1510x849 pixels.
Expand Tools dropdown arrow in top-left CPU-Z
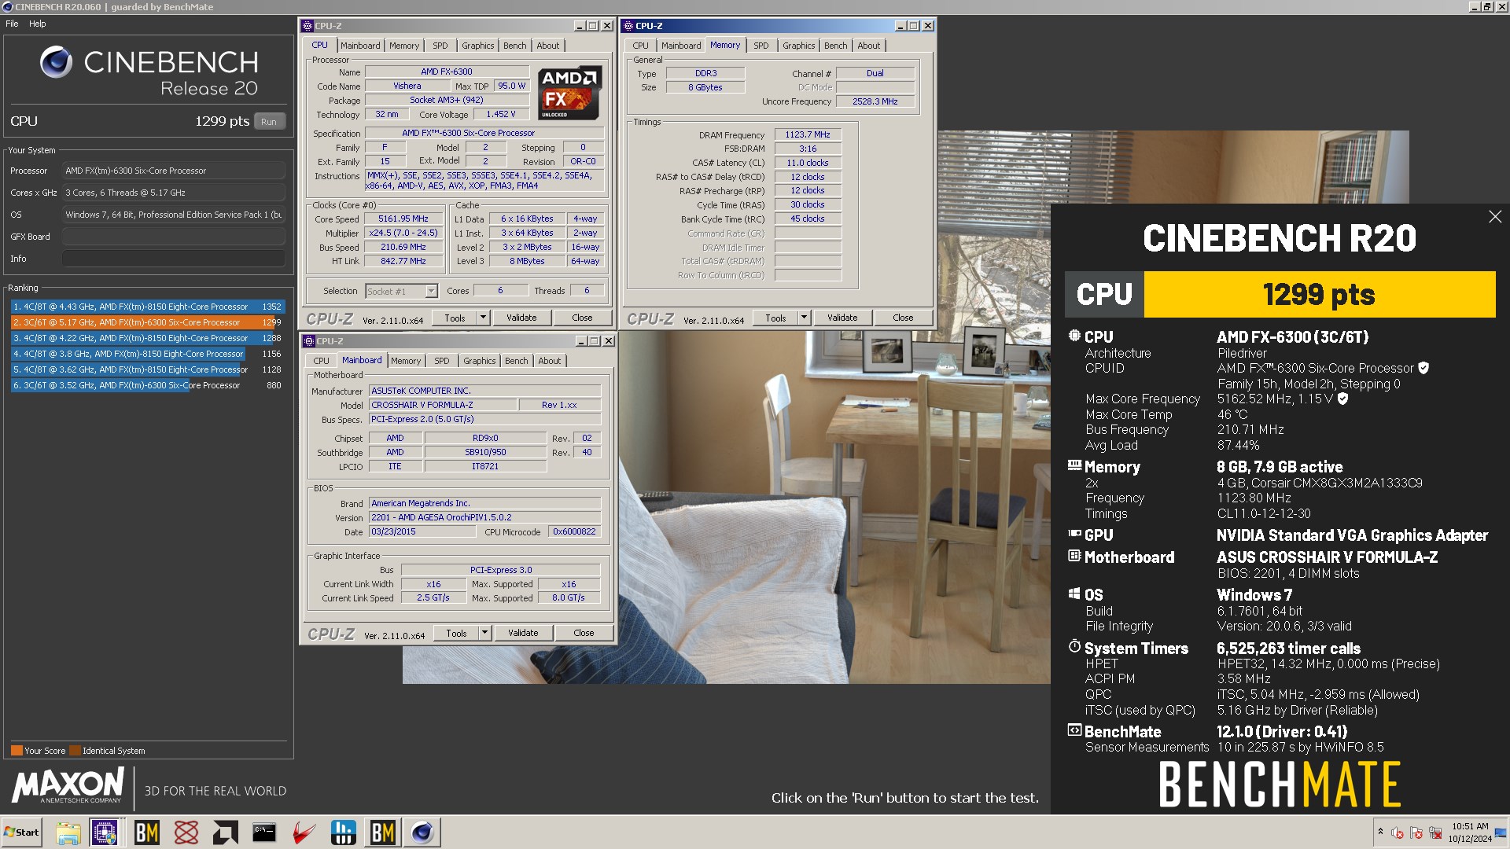coord(483,318)
